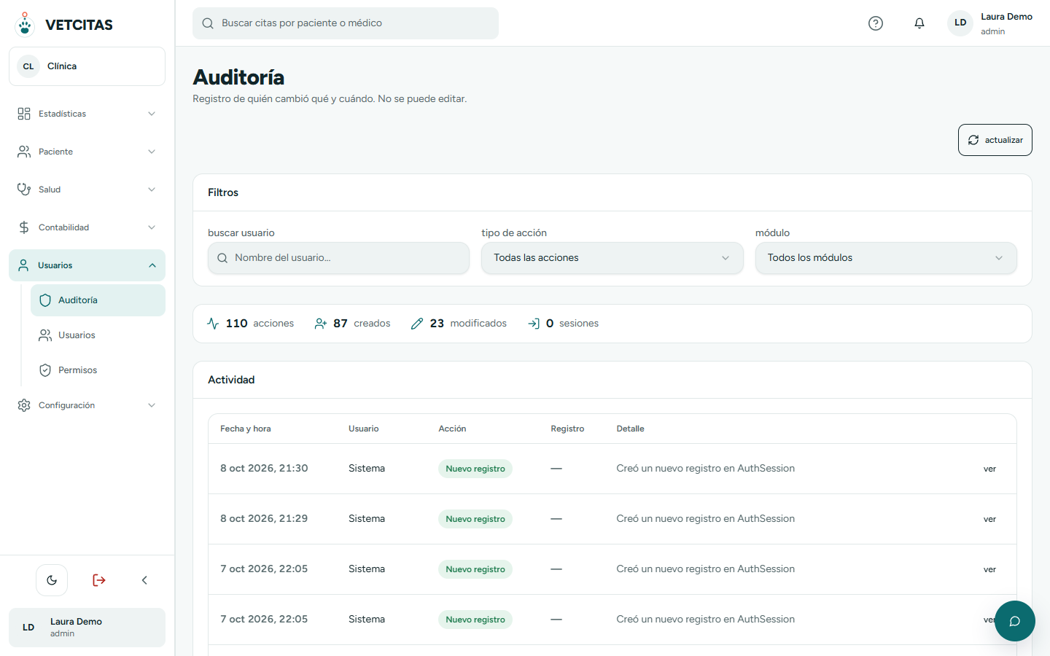Click the actualizar refresh button

click(995, 140)
